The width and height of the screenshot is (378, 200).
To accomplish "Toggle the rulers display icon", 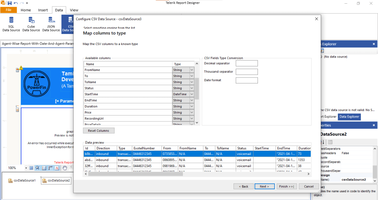I will pos(50,168).
